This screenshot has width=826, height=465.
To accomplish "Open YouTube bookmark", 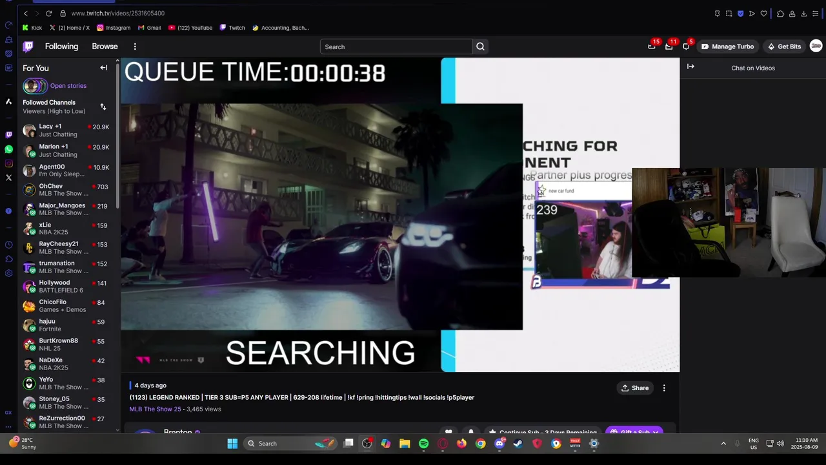I will [x=190, y=28].
